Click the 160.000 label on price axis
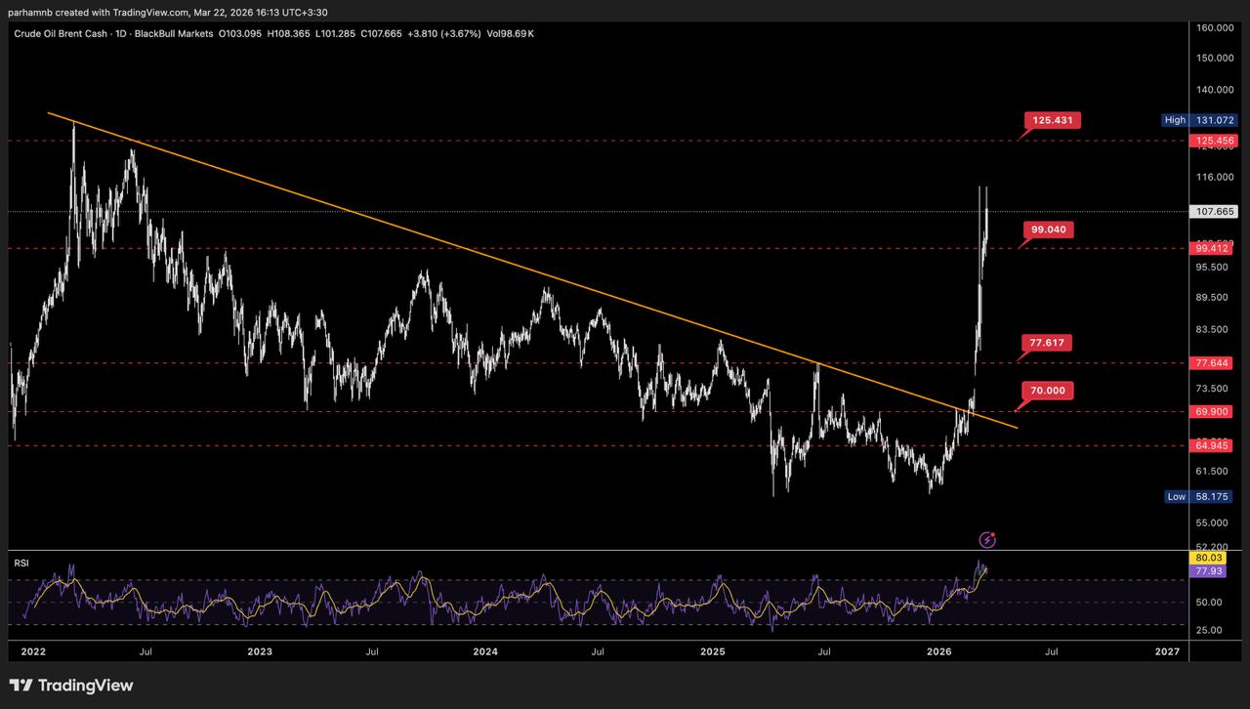Image resolution: width=1250 pixels, height=709 pixels. 1215,28
